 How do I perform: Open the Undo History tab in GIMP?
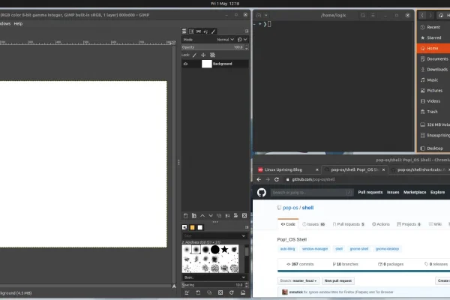[x=205, y=31]
